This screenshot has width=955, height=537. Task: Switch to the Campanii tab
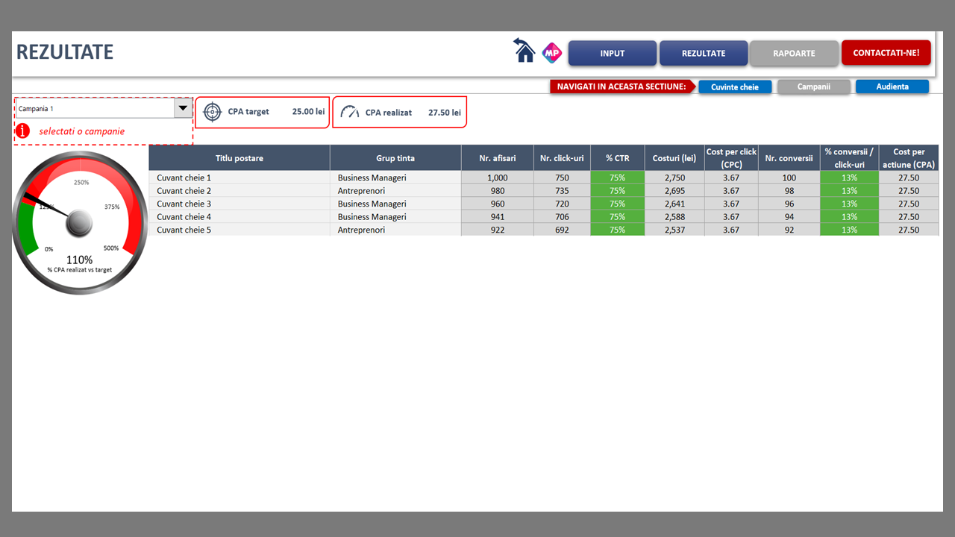point(813,87)
